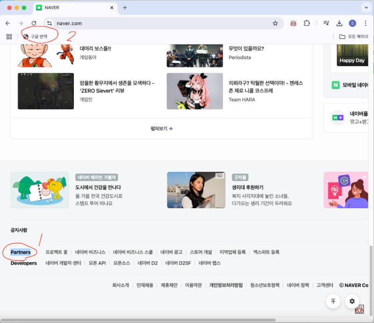Open the tab search dropdown arrow
Screen dimensions: 374x323
(x=365, y=7)
